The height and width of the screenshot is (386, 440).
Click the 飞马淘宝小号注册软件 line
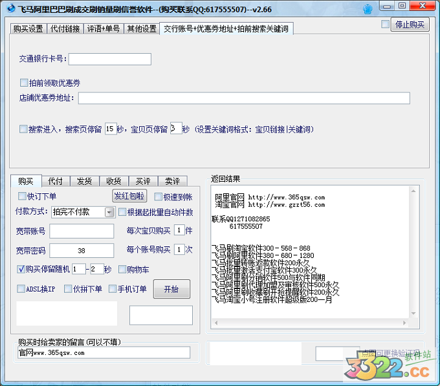click(x=272, y=299)
